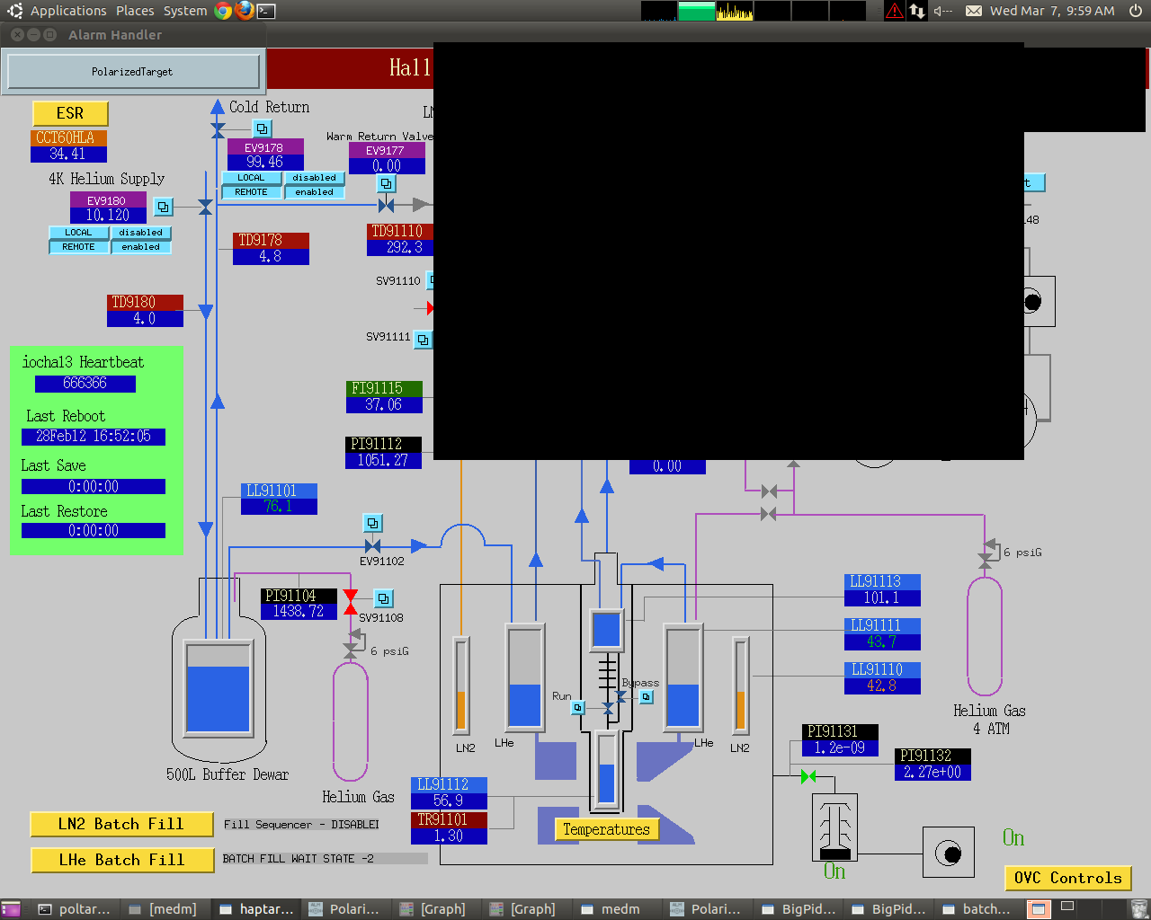
Task: Set EV9180 state to disabled
Action: coord(141,233)
